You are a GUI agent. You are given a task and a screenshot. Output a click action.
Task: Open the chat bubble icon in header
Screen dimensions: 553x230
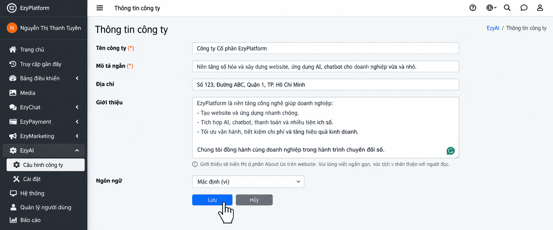tap(524, 8)
